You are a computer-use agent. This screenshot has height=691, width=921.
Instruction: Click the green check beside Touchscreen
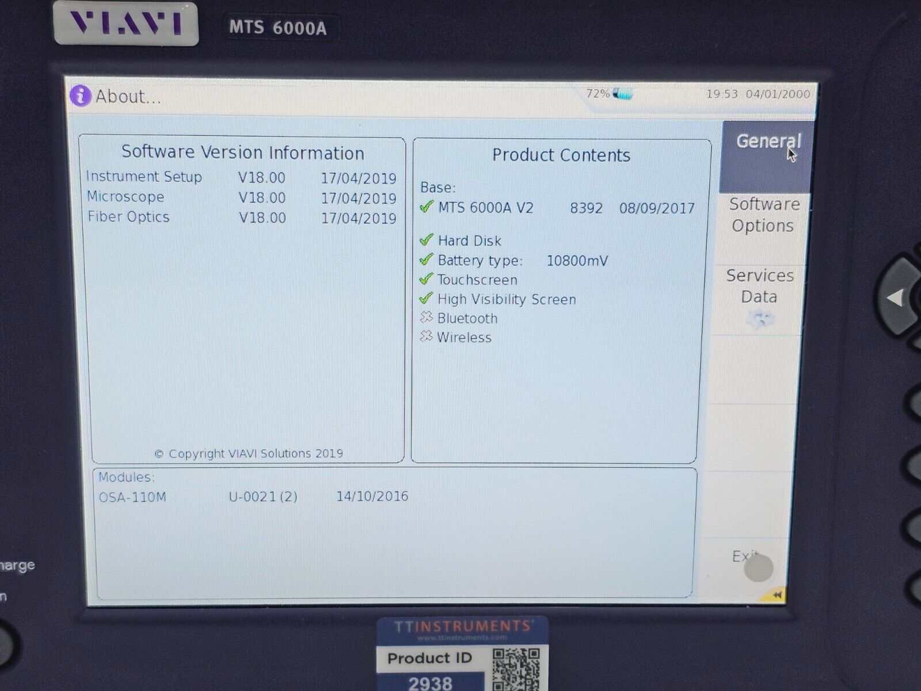click(x=426, y=279)
